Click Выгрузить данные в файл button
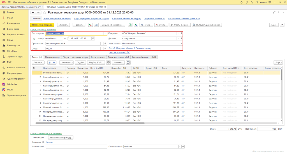Image resolution: width=287 pixels, height=154 pixels. (207, 25)
